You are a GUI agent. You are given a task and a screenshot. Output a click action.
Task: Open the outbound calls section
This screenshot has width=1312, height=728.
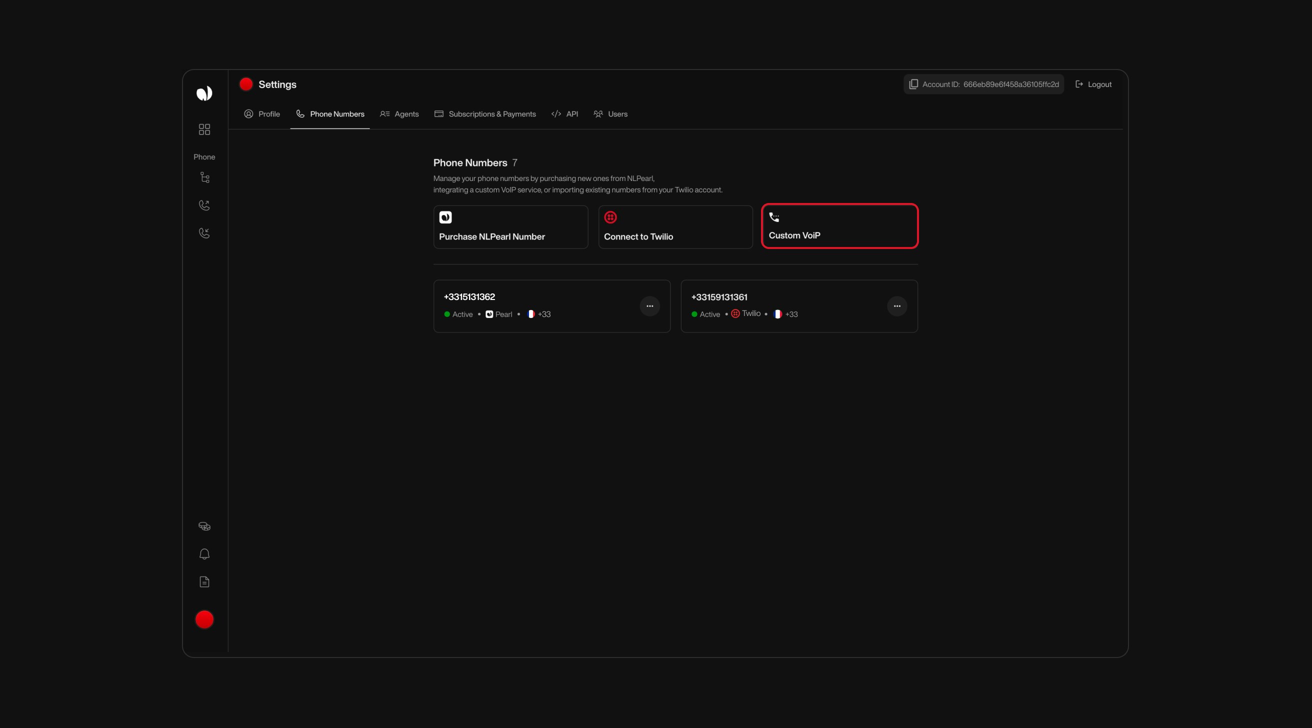204,205
